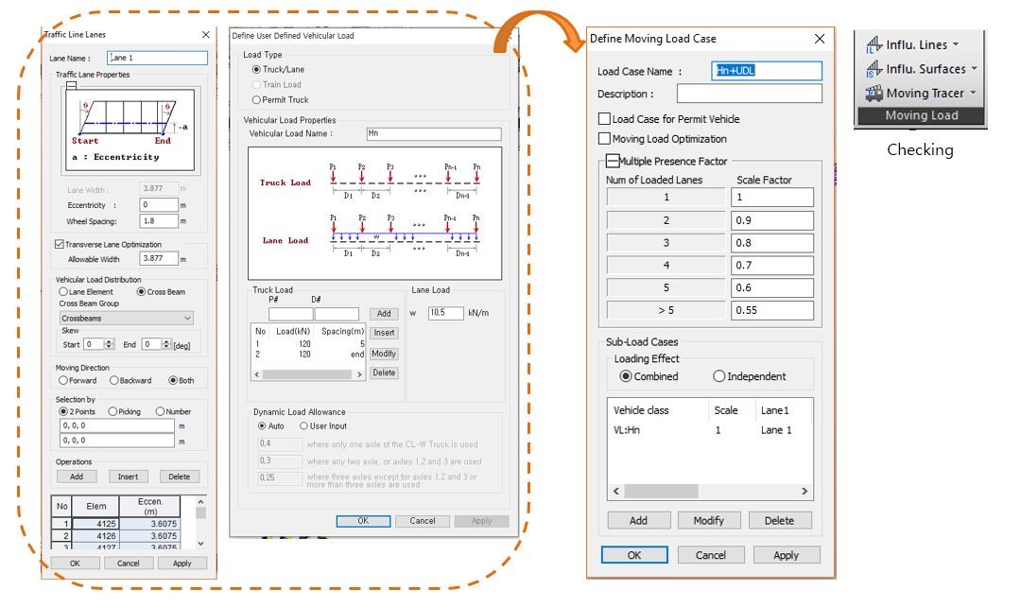Toggle Transverse Lane Optimization checkbox
The image size is (1021, 607).
[x=60, y=244]
